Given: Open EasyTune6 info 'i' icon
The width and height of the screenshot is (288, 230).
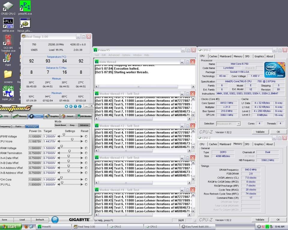Looking at the screenshot, I should coord(80,106).
